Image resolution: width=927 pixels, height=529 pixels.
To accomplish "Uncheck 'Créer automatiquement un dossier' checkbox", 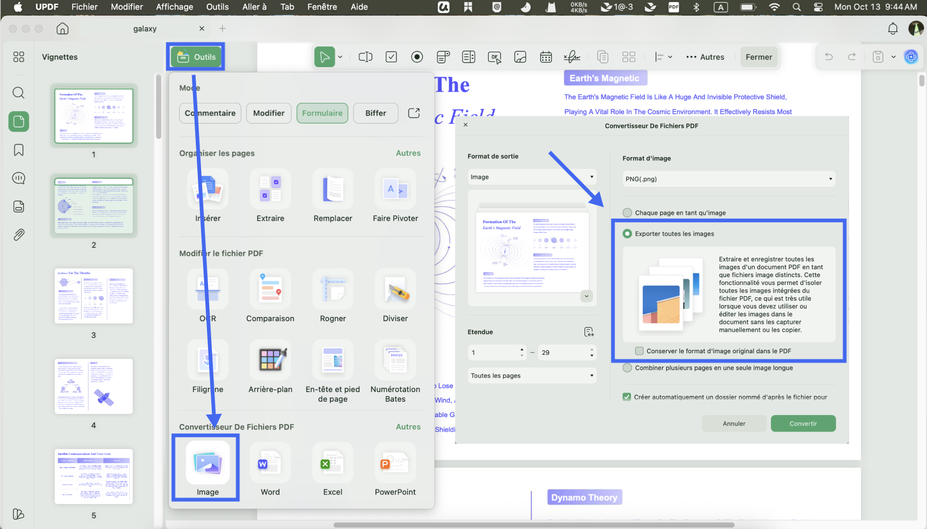I will [627, 397].
